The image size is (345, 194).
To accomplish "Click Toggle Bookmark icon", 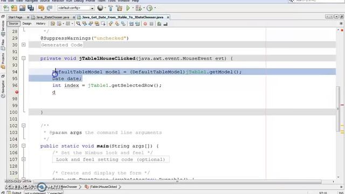I will coord(123,24).
